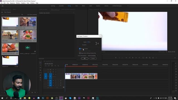
Task: Select the Hand tool
Action: click(x=40, y=77)
